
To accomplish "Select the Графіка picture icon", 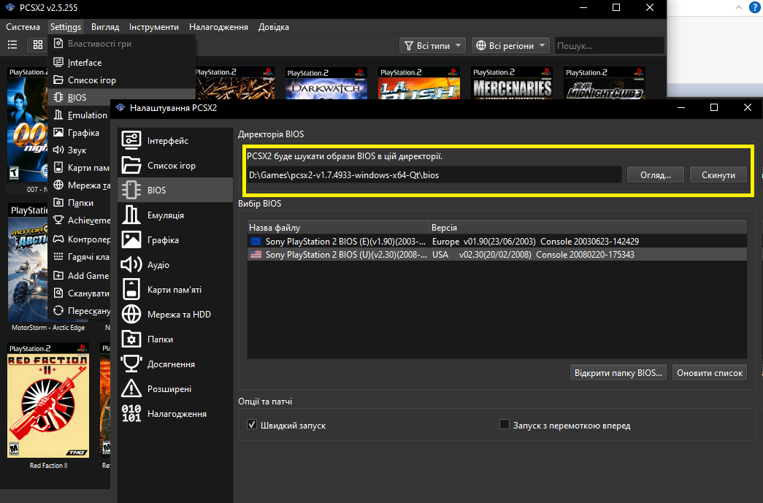I will point(131,240).
